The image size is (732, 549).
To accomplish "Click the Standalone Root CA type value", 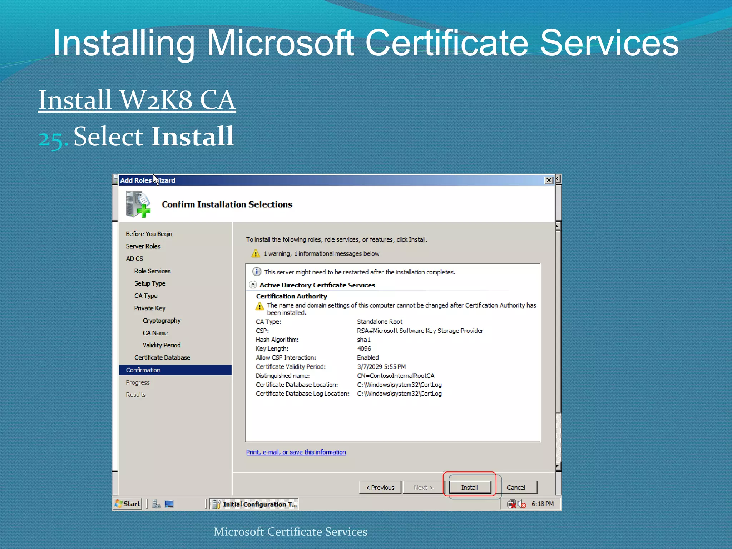I will click(x=380, y=322).
